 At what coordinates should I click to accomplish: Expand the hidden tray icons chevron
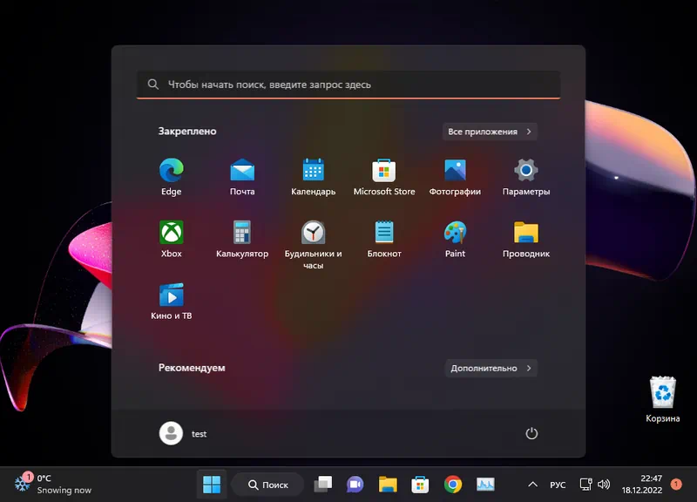click(532, 485)
